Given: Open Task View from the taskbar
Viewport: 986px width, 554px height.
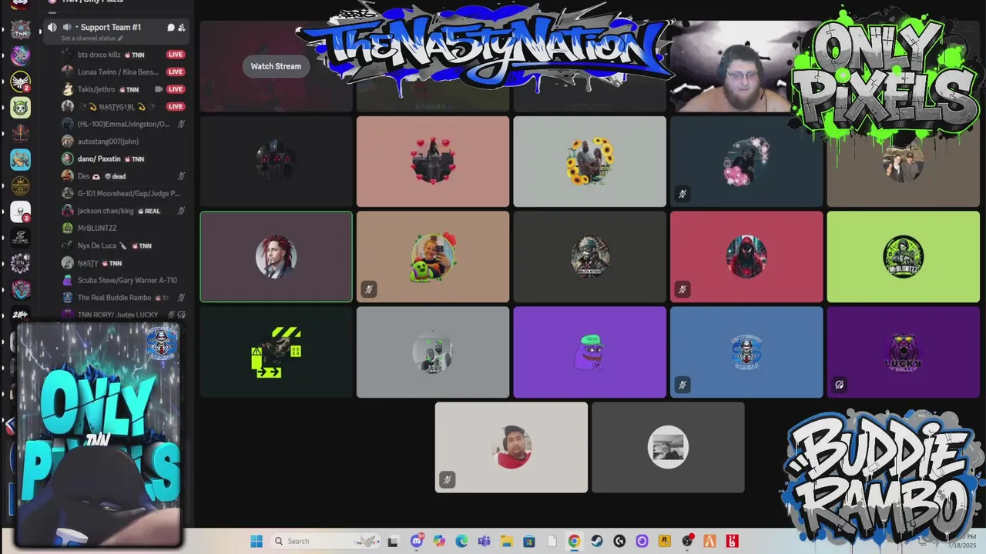Looking at the screenshot, I should tap(393, 541).
